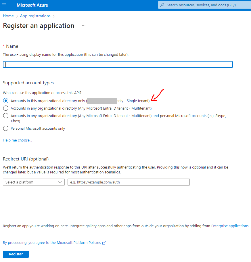251x262 pixels.
Task: Open the hamburger portal menu
Action: tap(4, 5)
